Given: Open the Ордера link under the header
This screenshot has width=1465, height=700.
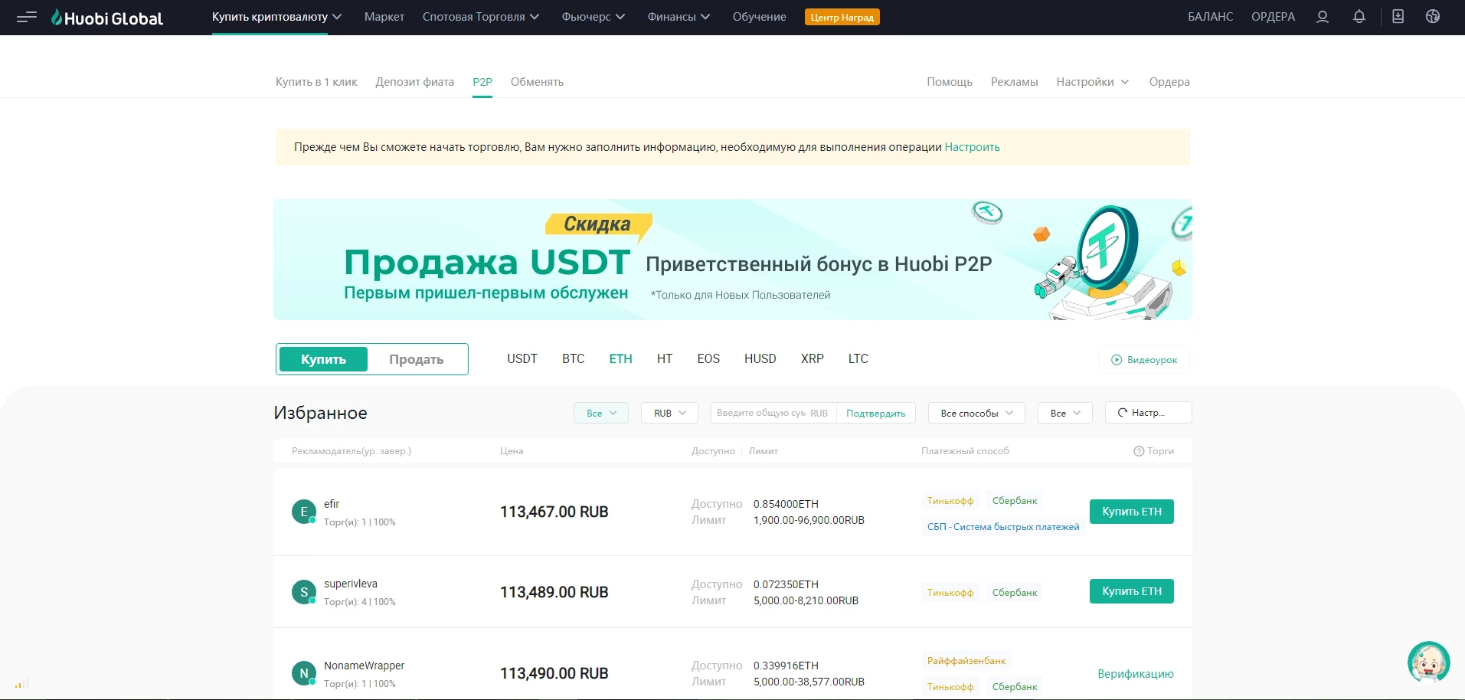Looking at the screenshot, I should [x=1169, y=82].
